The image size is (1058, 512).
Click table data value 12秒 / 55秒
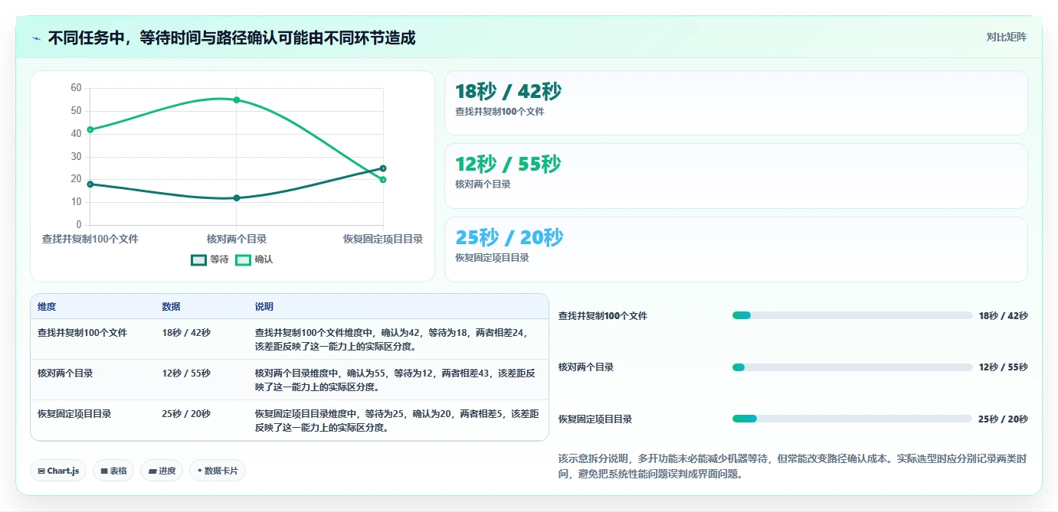click(186, 373)
